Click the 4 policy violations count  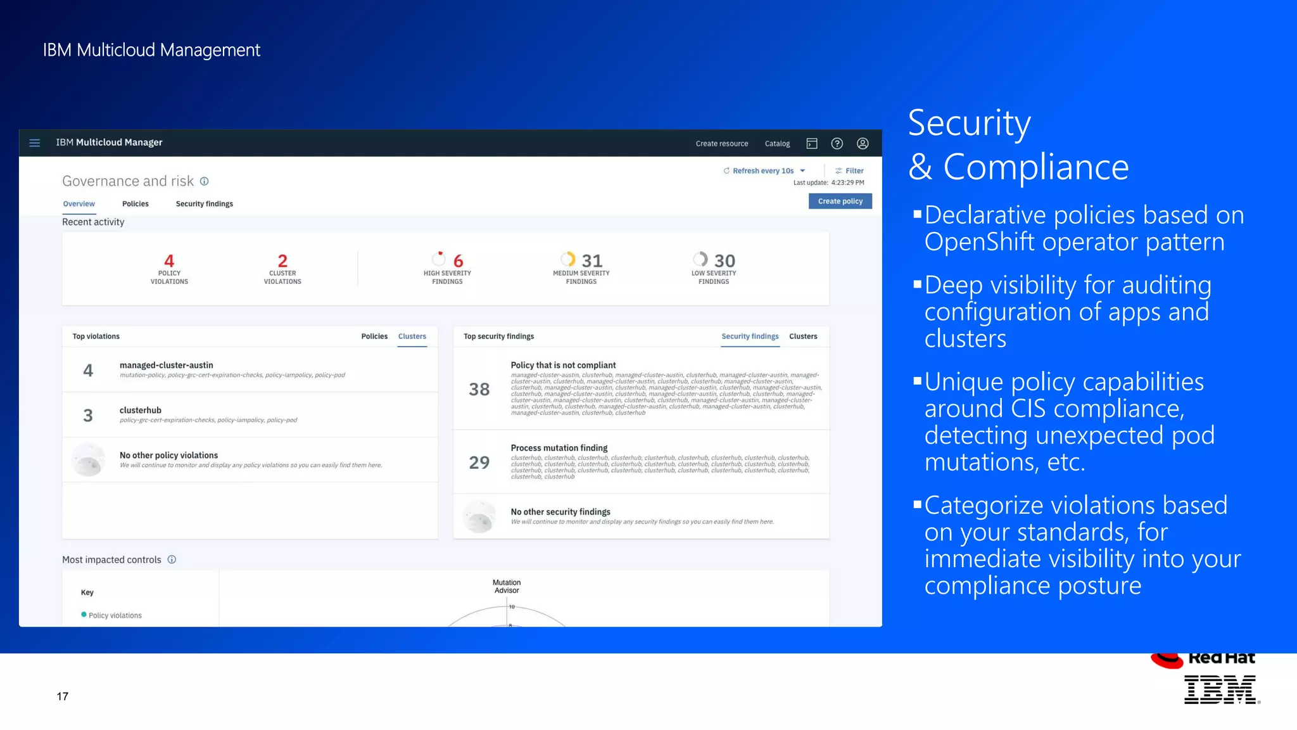[x=169, y=260]
